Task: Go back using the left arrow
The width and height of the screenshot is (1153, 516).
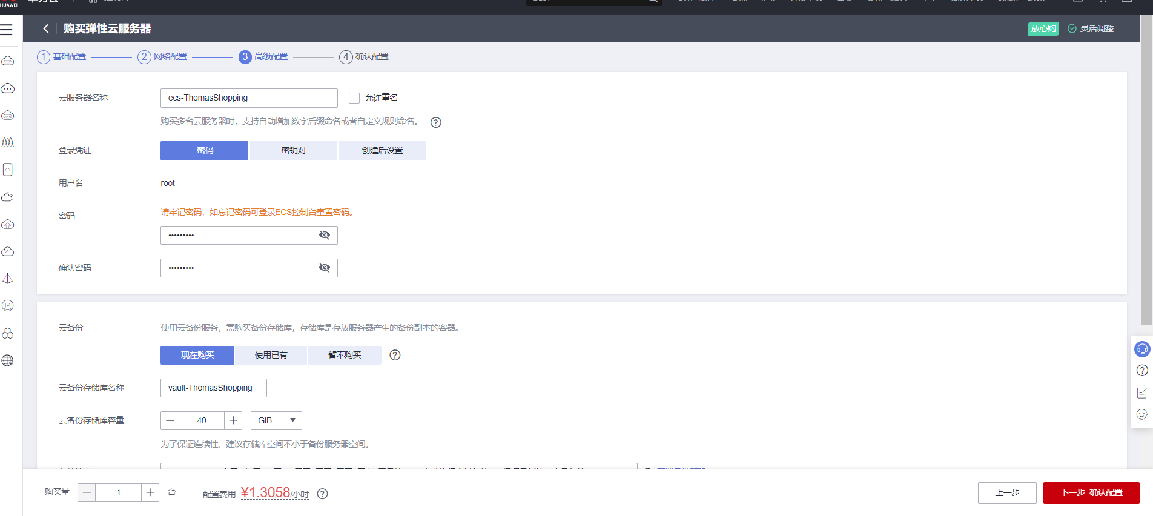Action: pos(46,28)
